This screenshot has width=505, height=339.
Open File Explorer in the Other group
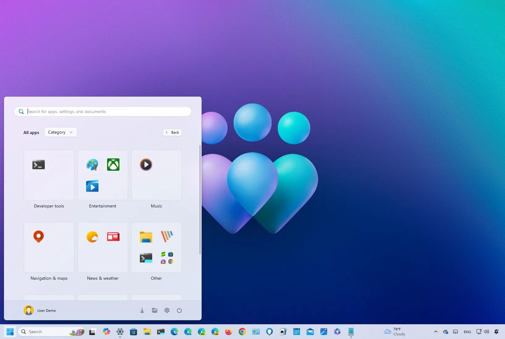point(146,237)
